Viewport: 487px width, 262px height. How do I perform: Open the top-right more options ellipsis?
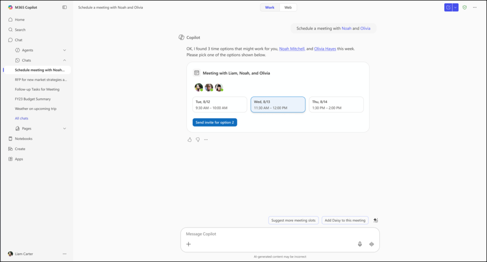[475, 8]
